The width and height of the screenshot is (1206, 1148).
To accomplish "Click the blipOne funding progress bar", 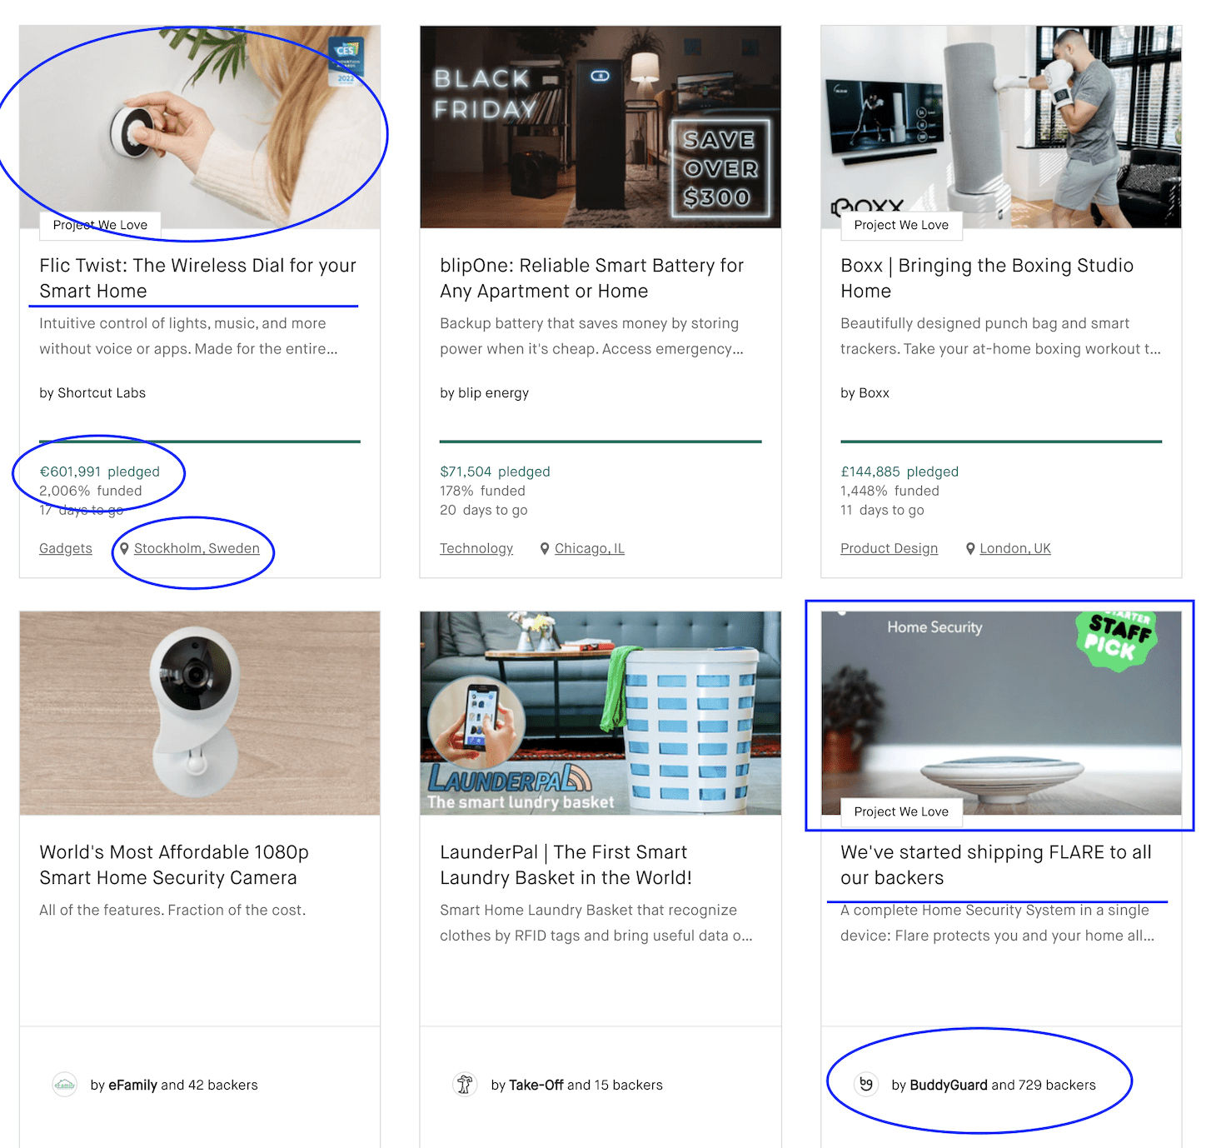I will (x=601, y=442).
